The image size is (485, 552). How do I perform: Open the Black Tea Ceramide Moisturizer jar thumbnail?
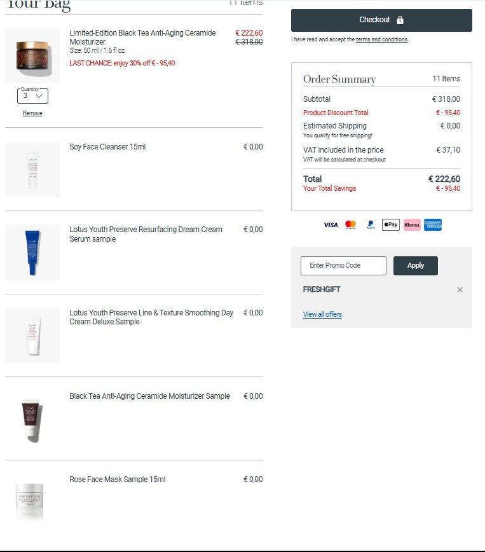(32, 55)
